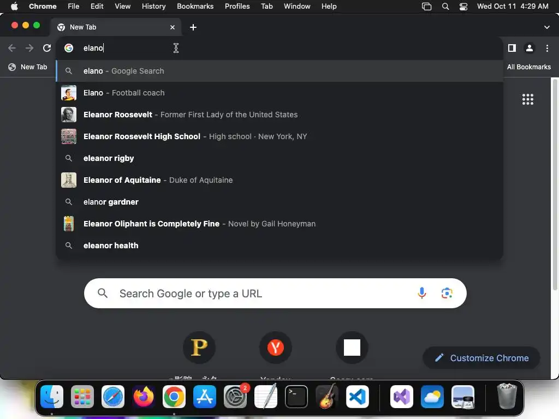Click the Customize Chrome button
This screenshot has height=419, width=559.
coord(481,358)
